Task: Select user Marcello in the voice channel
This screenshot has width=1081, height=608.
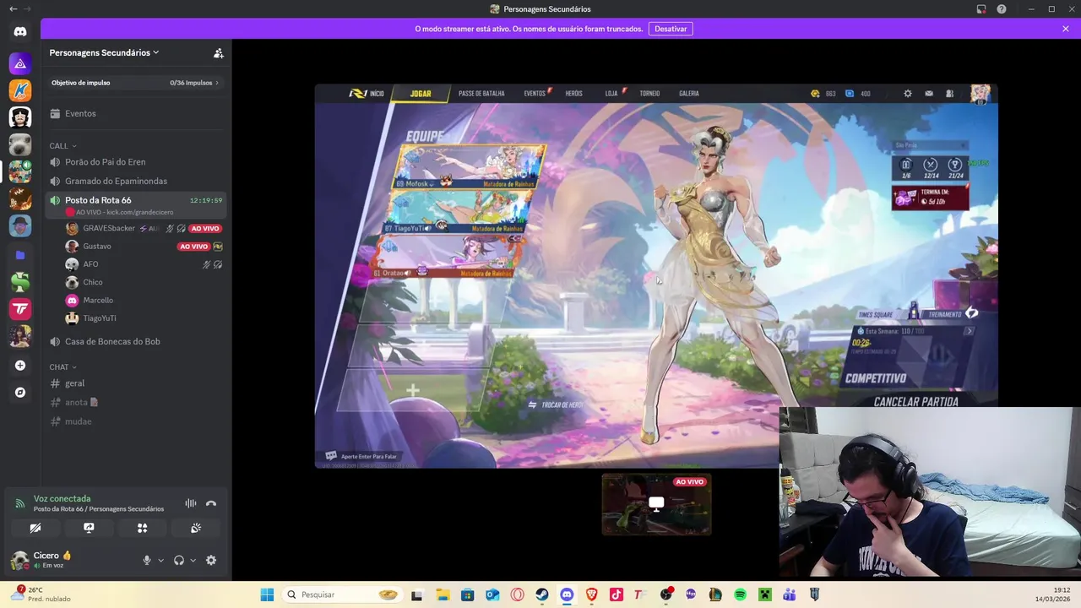Action: coord(143,300)
